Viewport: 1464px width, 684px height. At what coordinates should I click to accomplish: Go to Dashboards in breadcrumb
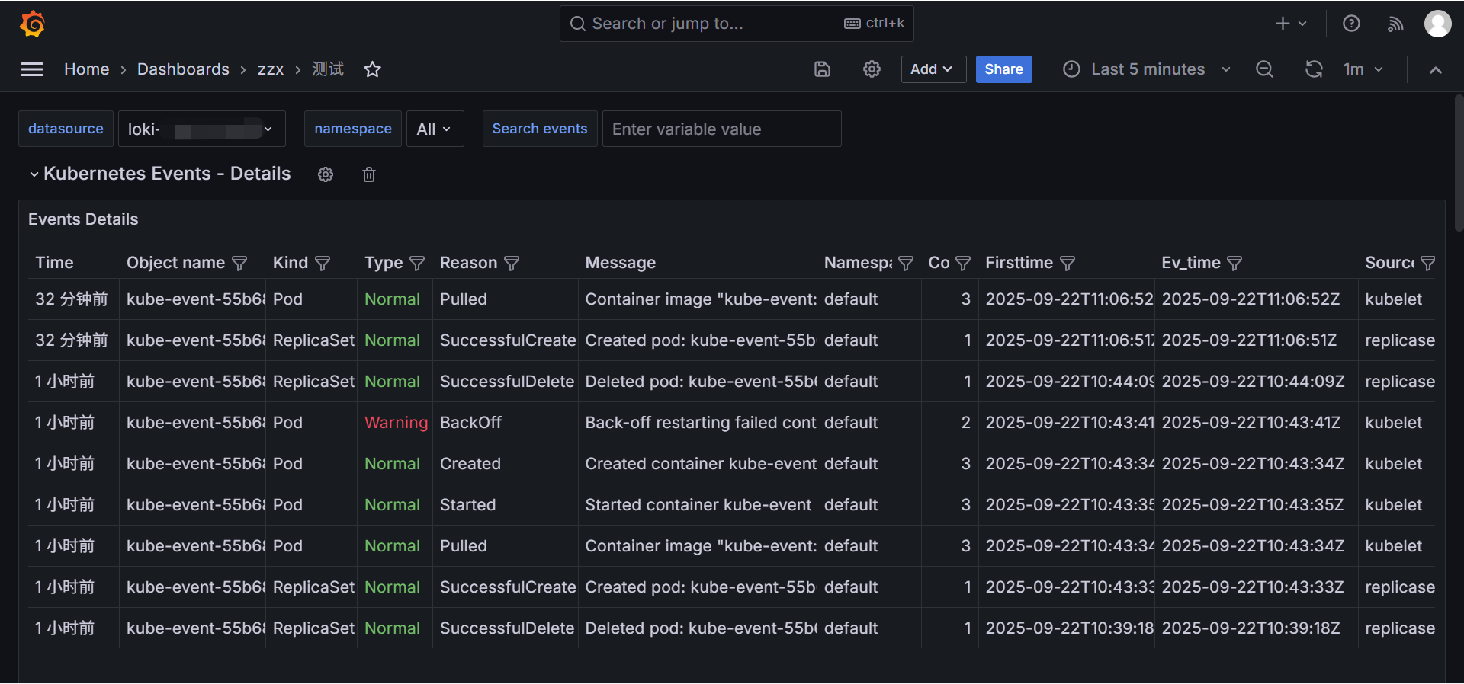tap(183, 69)
